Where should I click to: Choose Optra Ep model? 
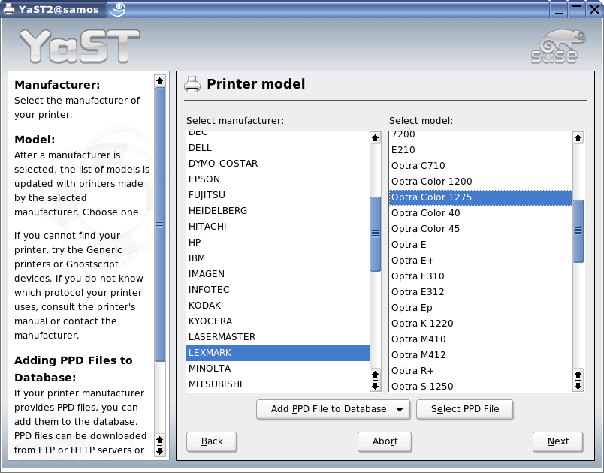click(x=481, y=308)
